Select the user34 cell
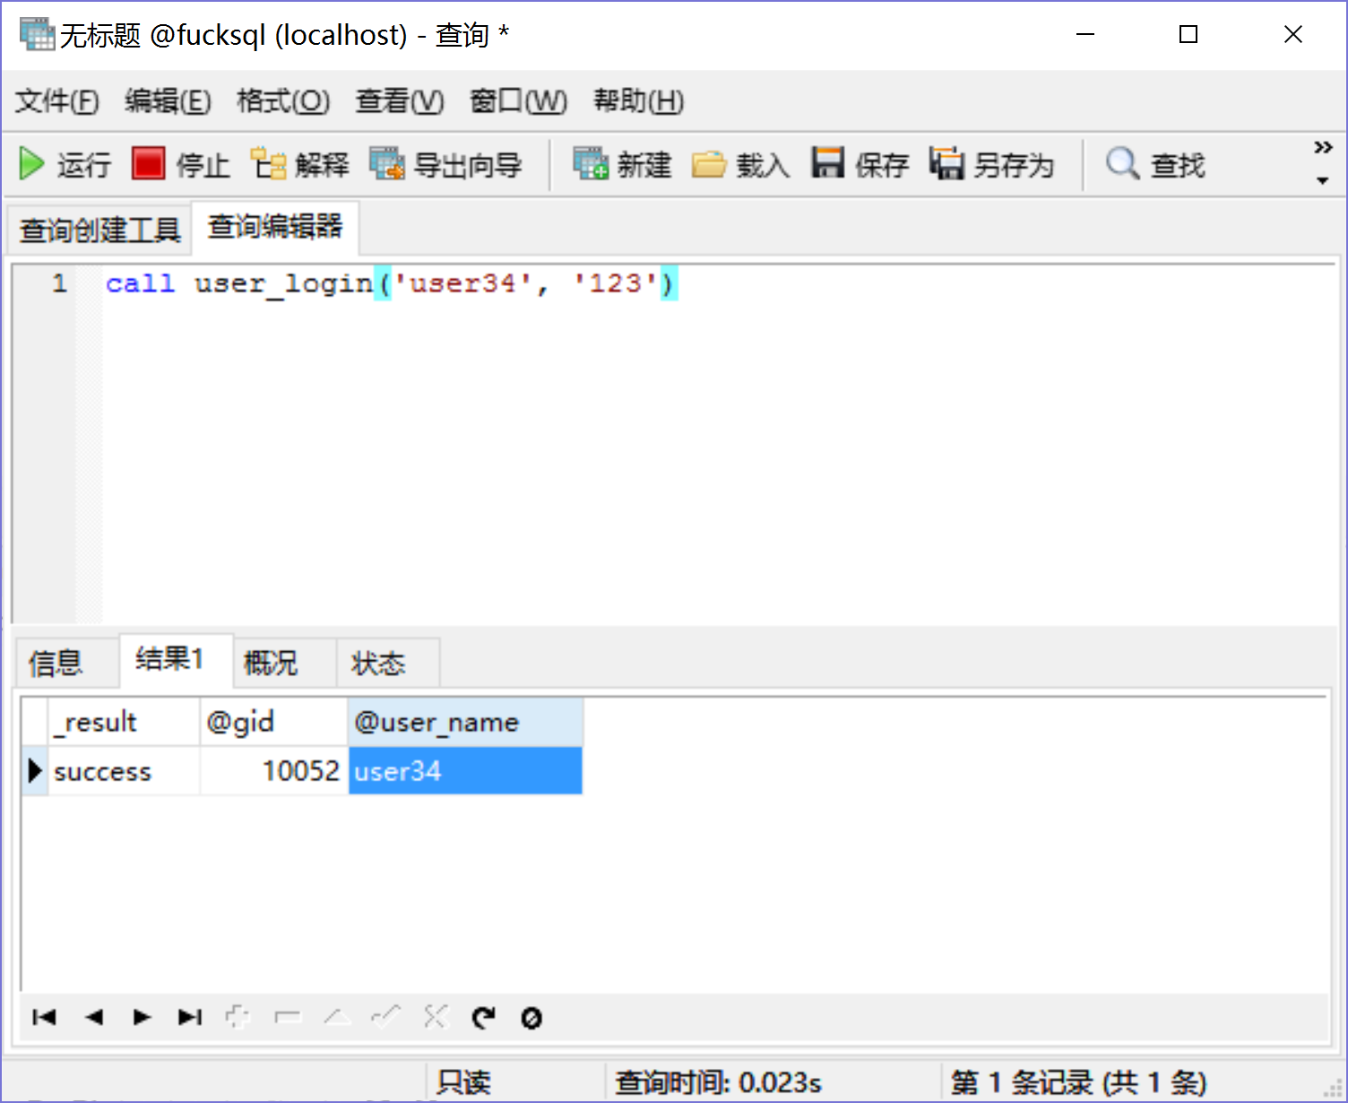This screenshot has height=1103, width=1348. click(x=465, y=770)
